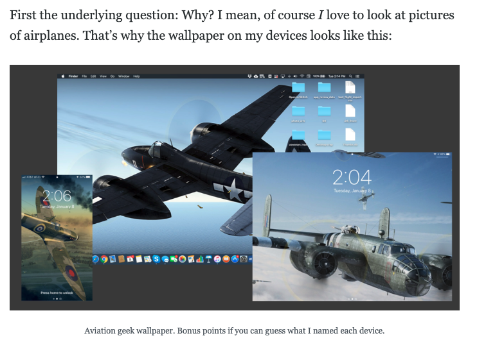
Task: Open Preview icon in the dock
Action: click(148, 259)
